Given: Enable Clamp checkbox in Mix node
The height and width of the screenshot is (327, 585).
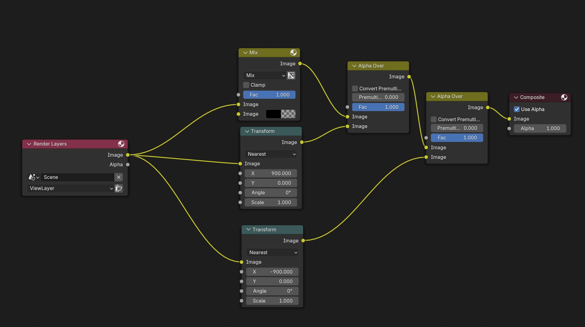Looking at the screenshot, I should click(246, 85).
